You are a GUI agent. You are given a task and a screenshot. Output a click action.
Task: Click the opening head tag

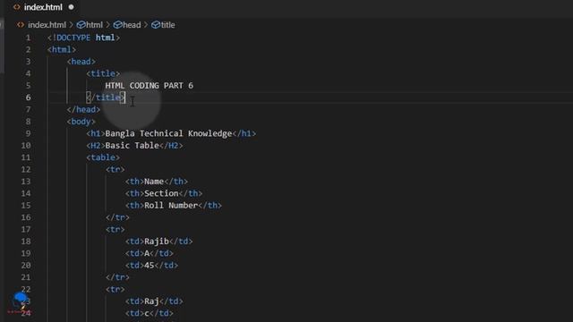(x=81, y=62)
